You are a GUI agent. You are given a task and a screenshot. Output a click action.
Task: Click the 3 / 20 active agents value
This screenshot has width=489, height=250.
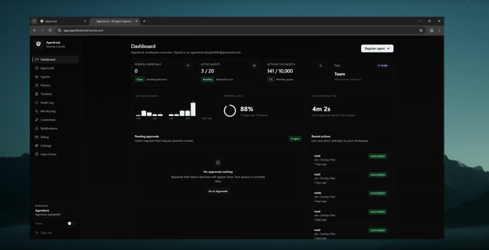point(207,71)
